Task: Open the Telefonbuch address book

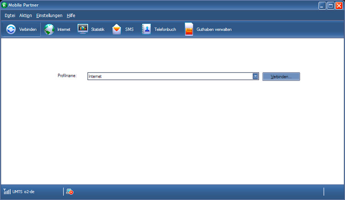Action: click(x=146, y=30)
